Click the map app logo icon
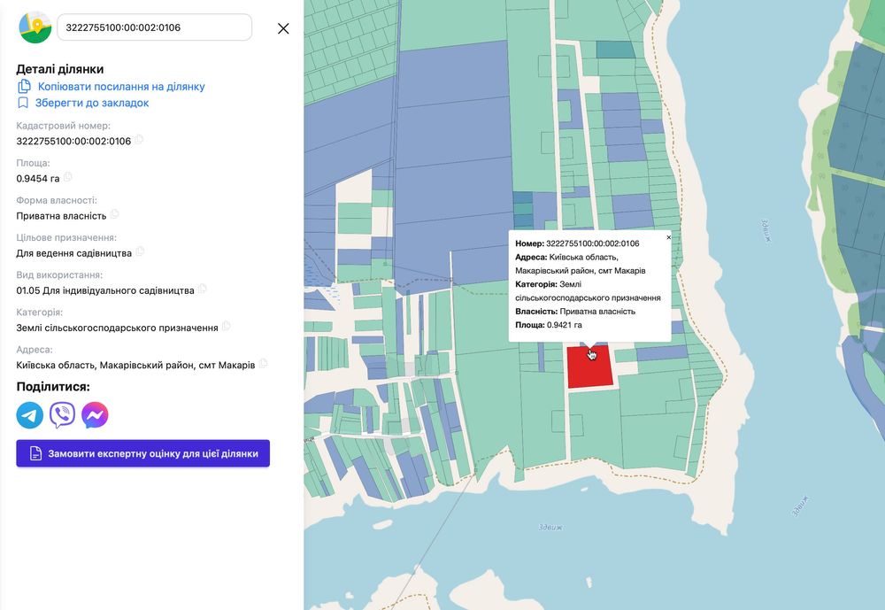The height and width of the screenshot is (610, 885). (35, 27)
